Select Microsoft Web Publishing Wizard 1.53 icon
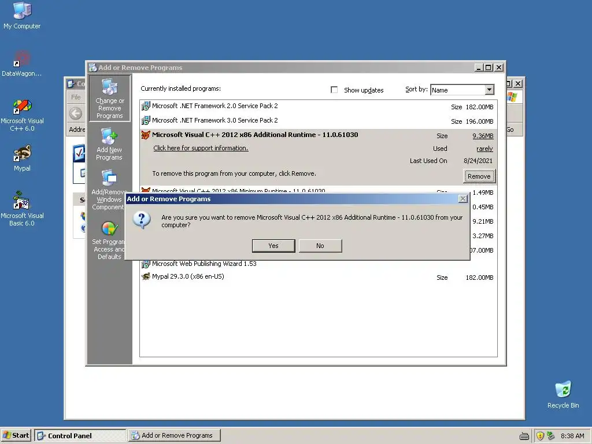Screen dimensions: 592x444 [x=145, y=264]
